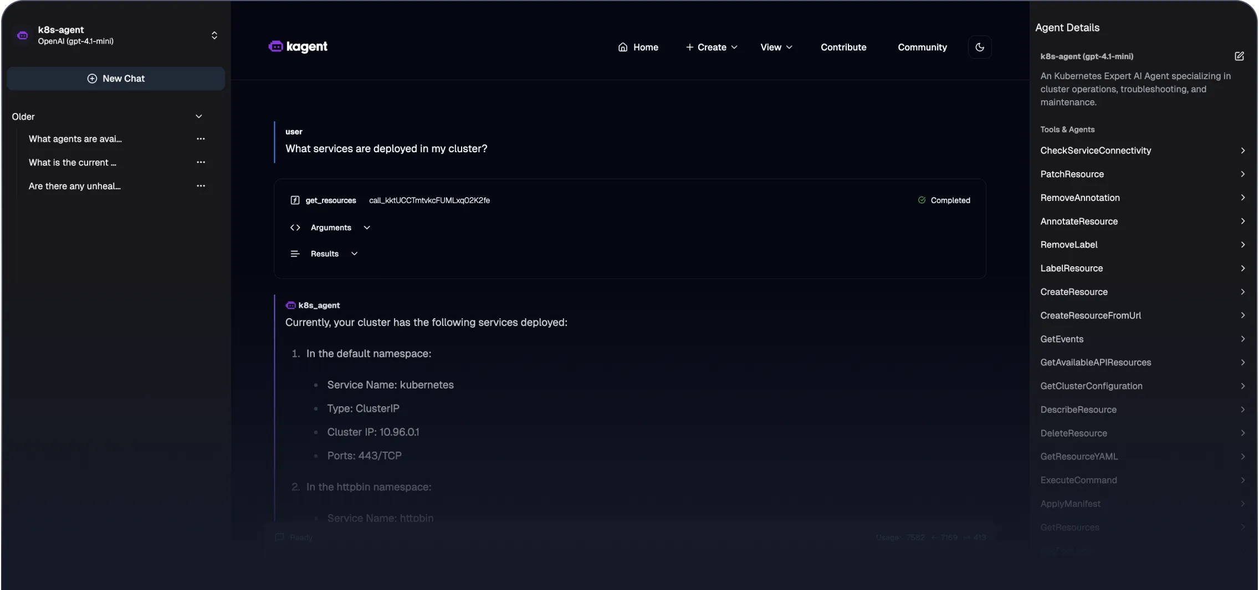
Task: Expand GetResourceYAML tool entry
Action: (1142, 457)
